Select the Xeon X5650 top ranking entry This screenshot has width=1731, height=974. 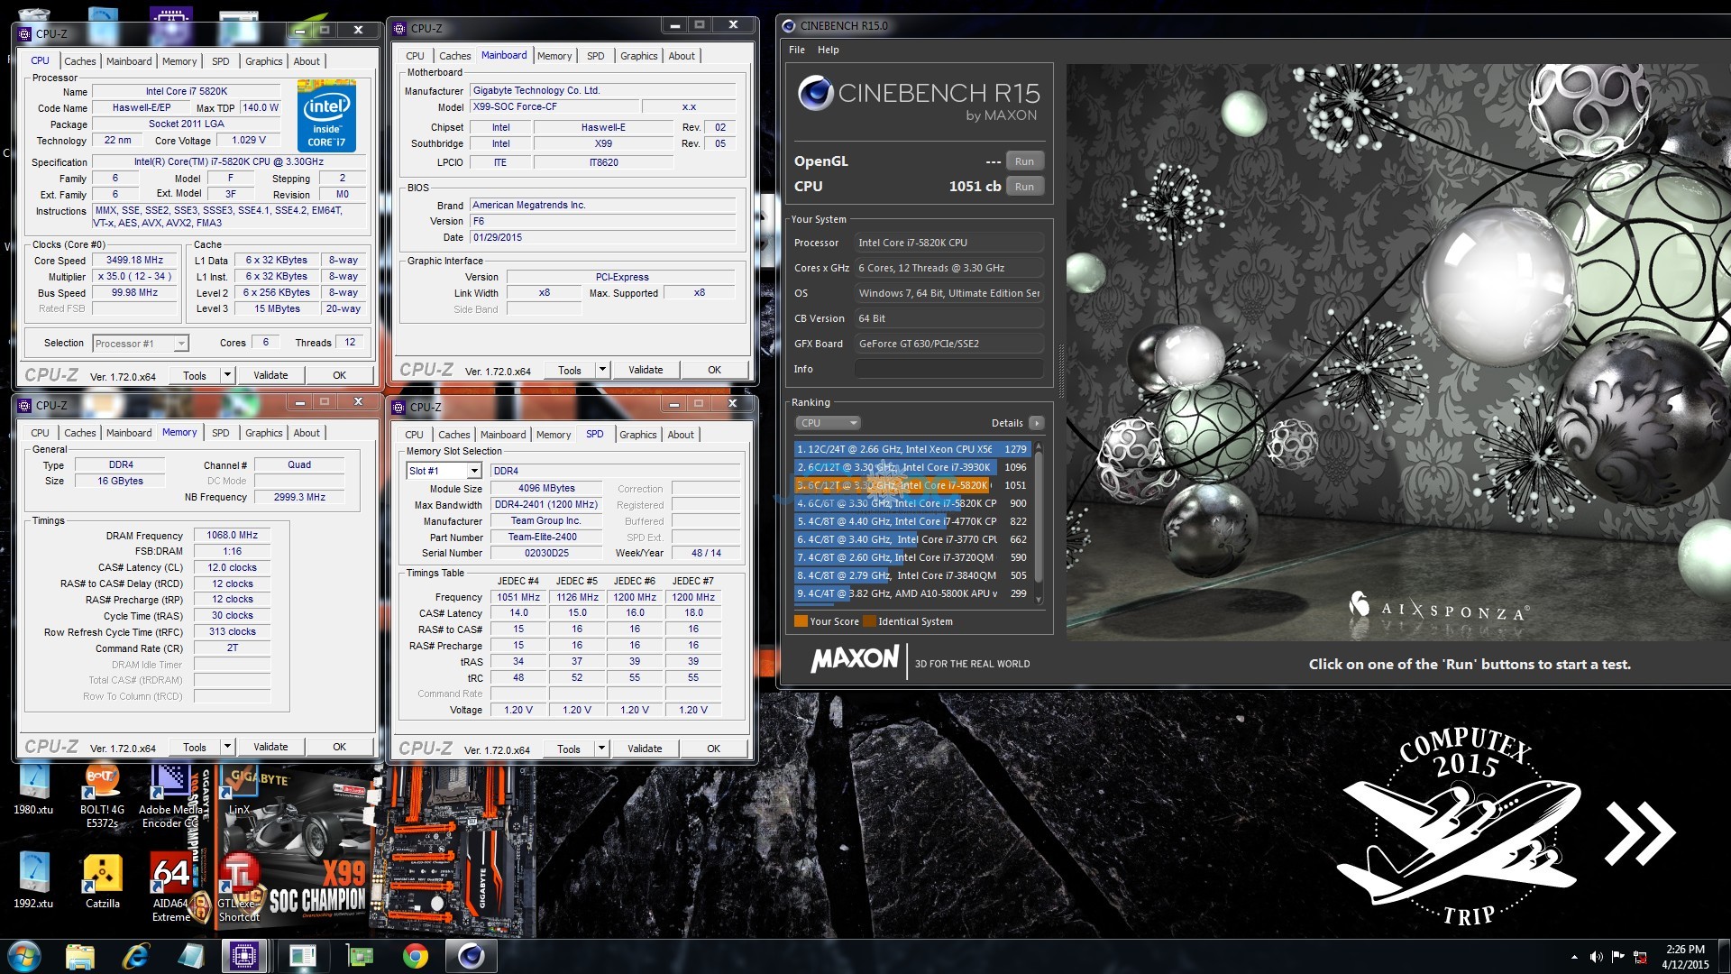(897, 449)
